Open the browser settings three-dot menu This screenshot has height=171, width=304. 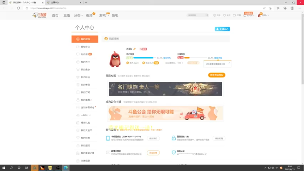[299, 8]
